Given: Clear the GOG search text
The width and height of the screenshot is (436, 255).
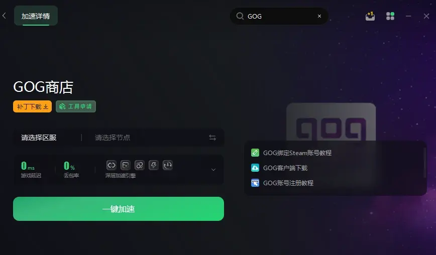Looking at the screenshot, I should click(x=319, y=16).
